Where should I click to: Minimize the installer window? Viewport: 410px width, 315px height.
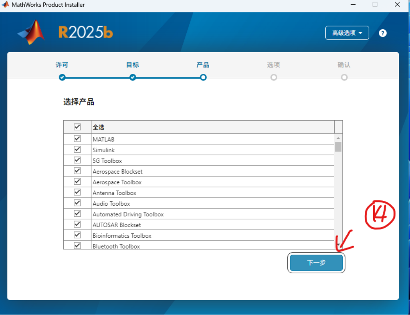(353, 4)
